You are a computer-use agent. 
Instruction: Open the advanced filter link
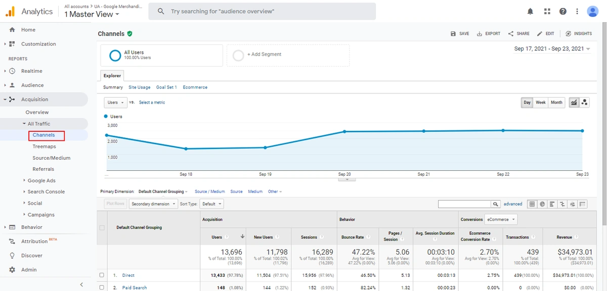coord(512,204)
